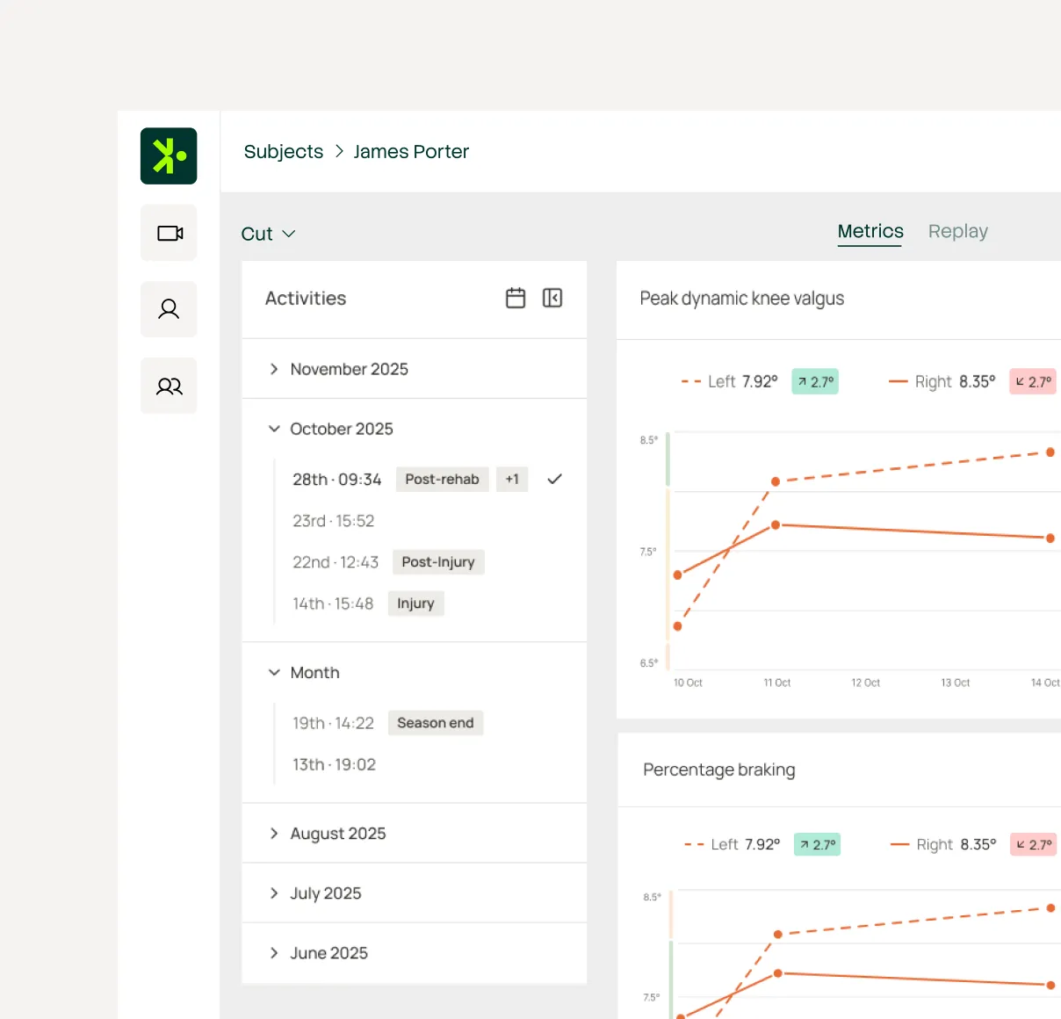The width and height of the screenshot is (1061, 1019).
Task: Navigate to Subjects via the breadcrumb
Action: click(283, 151)
